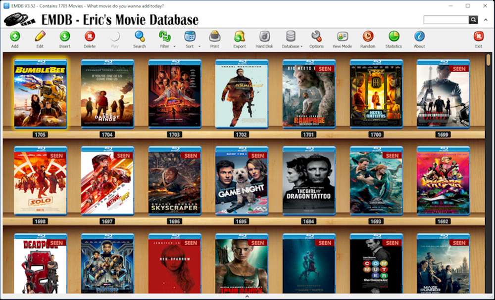Select the Black Panther cover
The width and height of the screenshot is (495, 300).
pyautogui.click(x=107, y=263)
